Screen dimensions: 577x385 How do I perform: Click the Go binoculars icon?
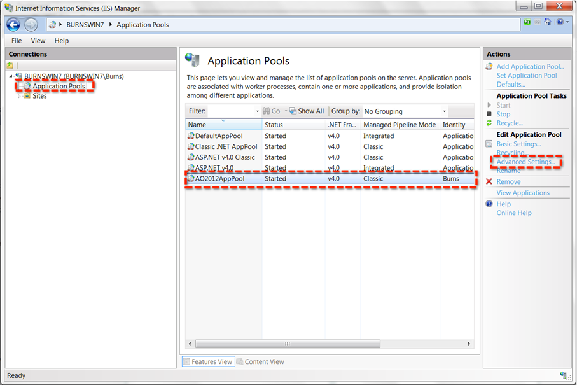pyautogui.click(x=266, y=111)
